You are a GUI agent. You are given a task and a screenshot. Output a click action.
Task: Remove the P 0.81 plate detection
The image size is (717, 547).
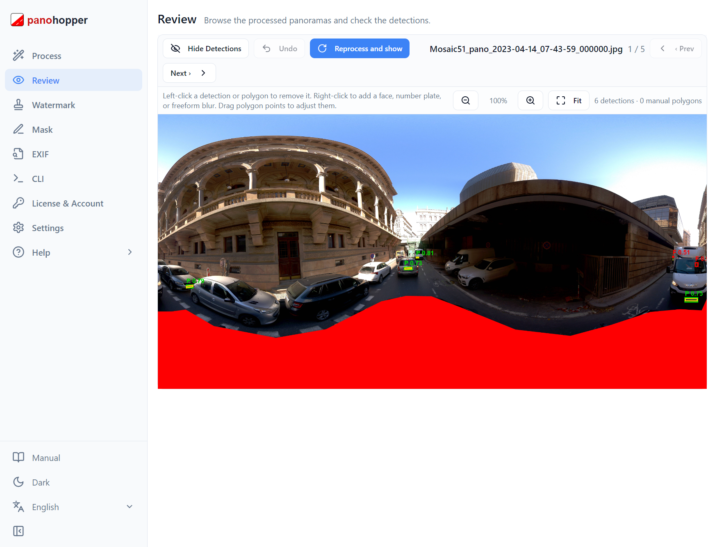coord(417,258)
